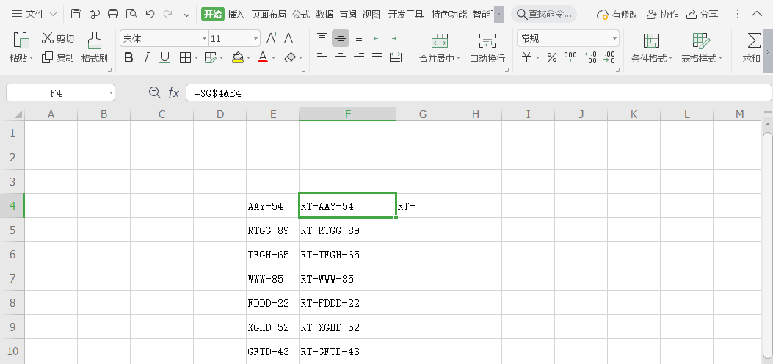Copy selection with 复制
This screenshot has width=773, height=364.
(x=58, y=58)
